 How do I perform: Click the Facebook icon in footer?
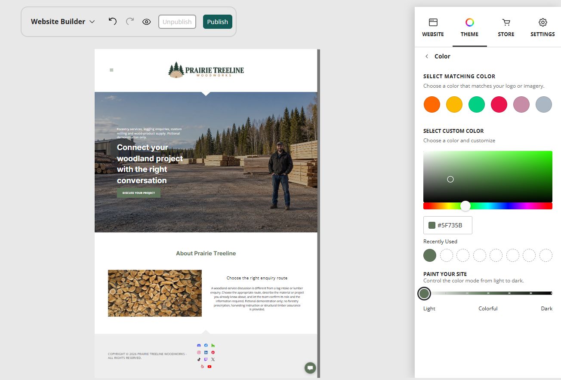click(x=206, y=345)
